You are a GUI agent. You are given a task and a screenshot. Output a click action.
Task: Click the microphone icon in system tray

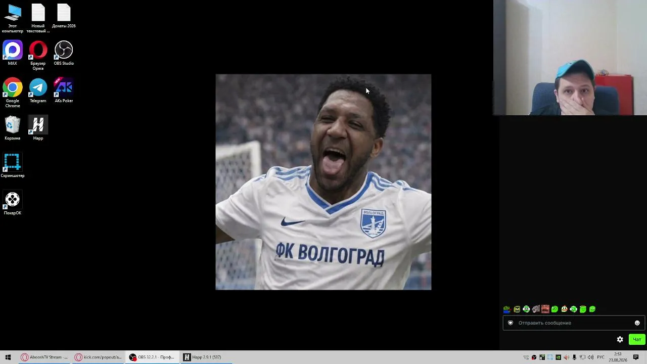pyautogui.click(x=574, y=357)
